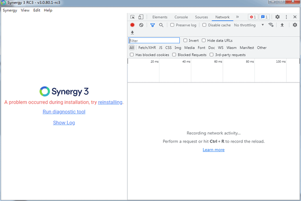301x201 pixels.
Task: Click Synergy title bar app icon
Action: [3, 3]
